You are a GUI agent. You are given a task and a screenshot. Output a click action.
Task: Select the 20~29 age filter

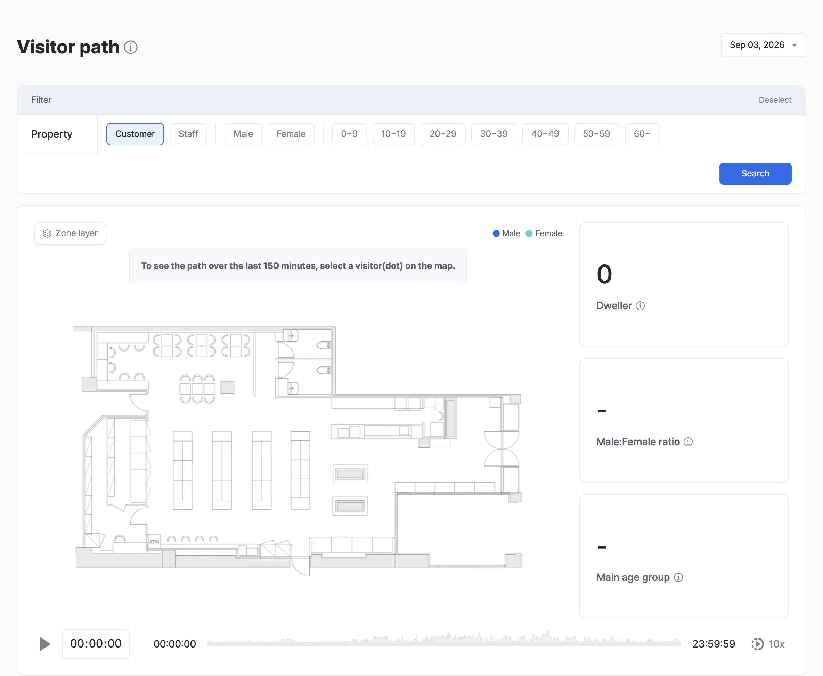coord(443,134)
